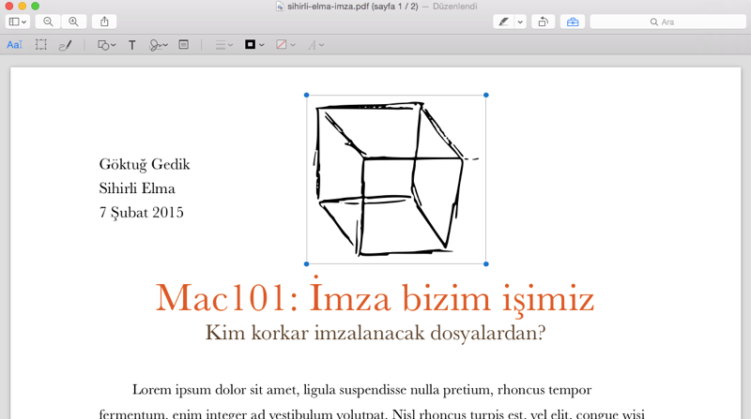
Task: Toggle the Markup Toolbar toolbox button
Action: (573, 22)
